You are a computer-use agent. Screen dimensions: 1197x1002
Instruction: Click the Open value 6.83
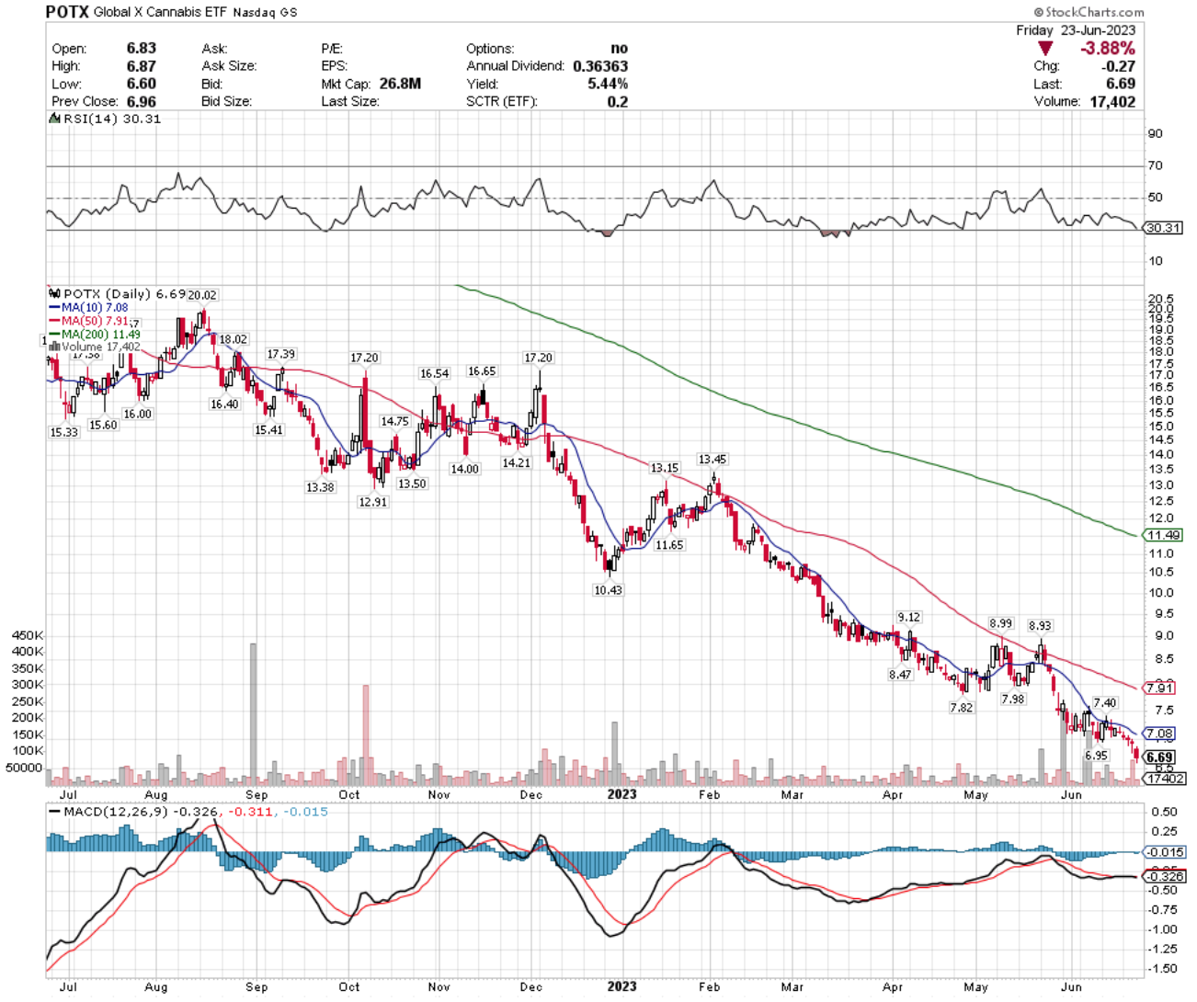142,48
